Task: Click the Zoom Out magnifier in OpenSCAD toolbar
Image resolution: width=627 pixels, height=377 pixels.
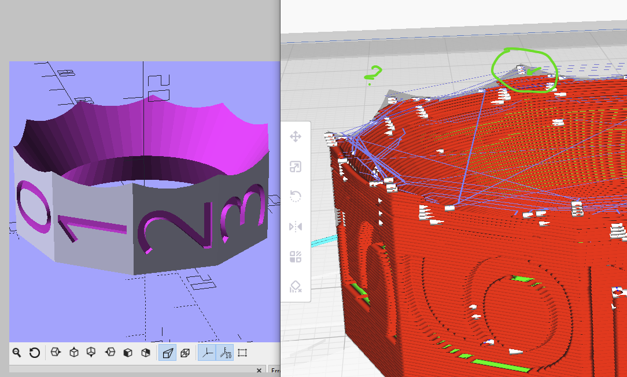Action: coord(16,353)
